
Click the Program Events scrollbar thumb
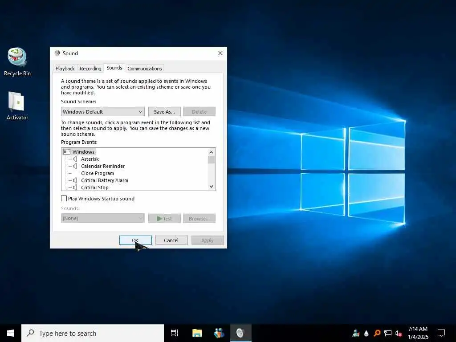[212, 160]
